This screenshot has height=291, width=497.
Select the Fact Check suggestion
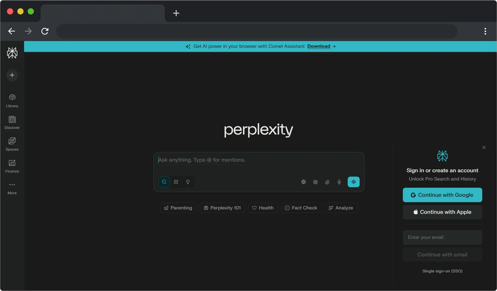click(301, 208)
